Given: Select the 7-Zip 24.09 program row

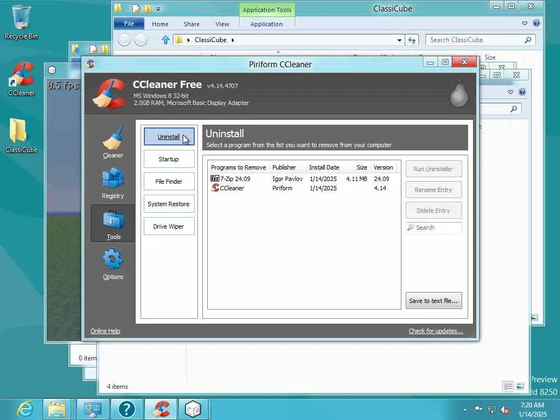Looking at the screenshot, I should pos(304,179).
